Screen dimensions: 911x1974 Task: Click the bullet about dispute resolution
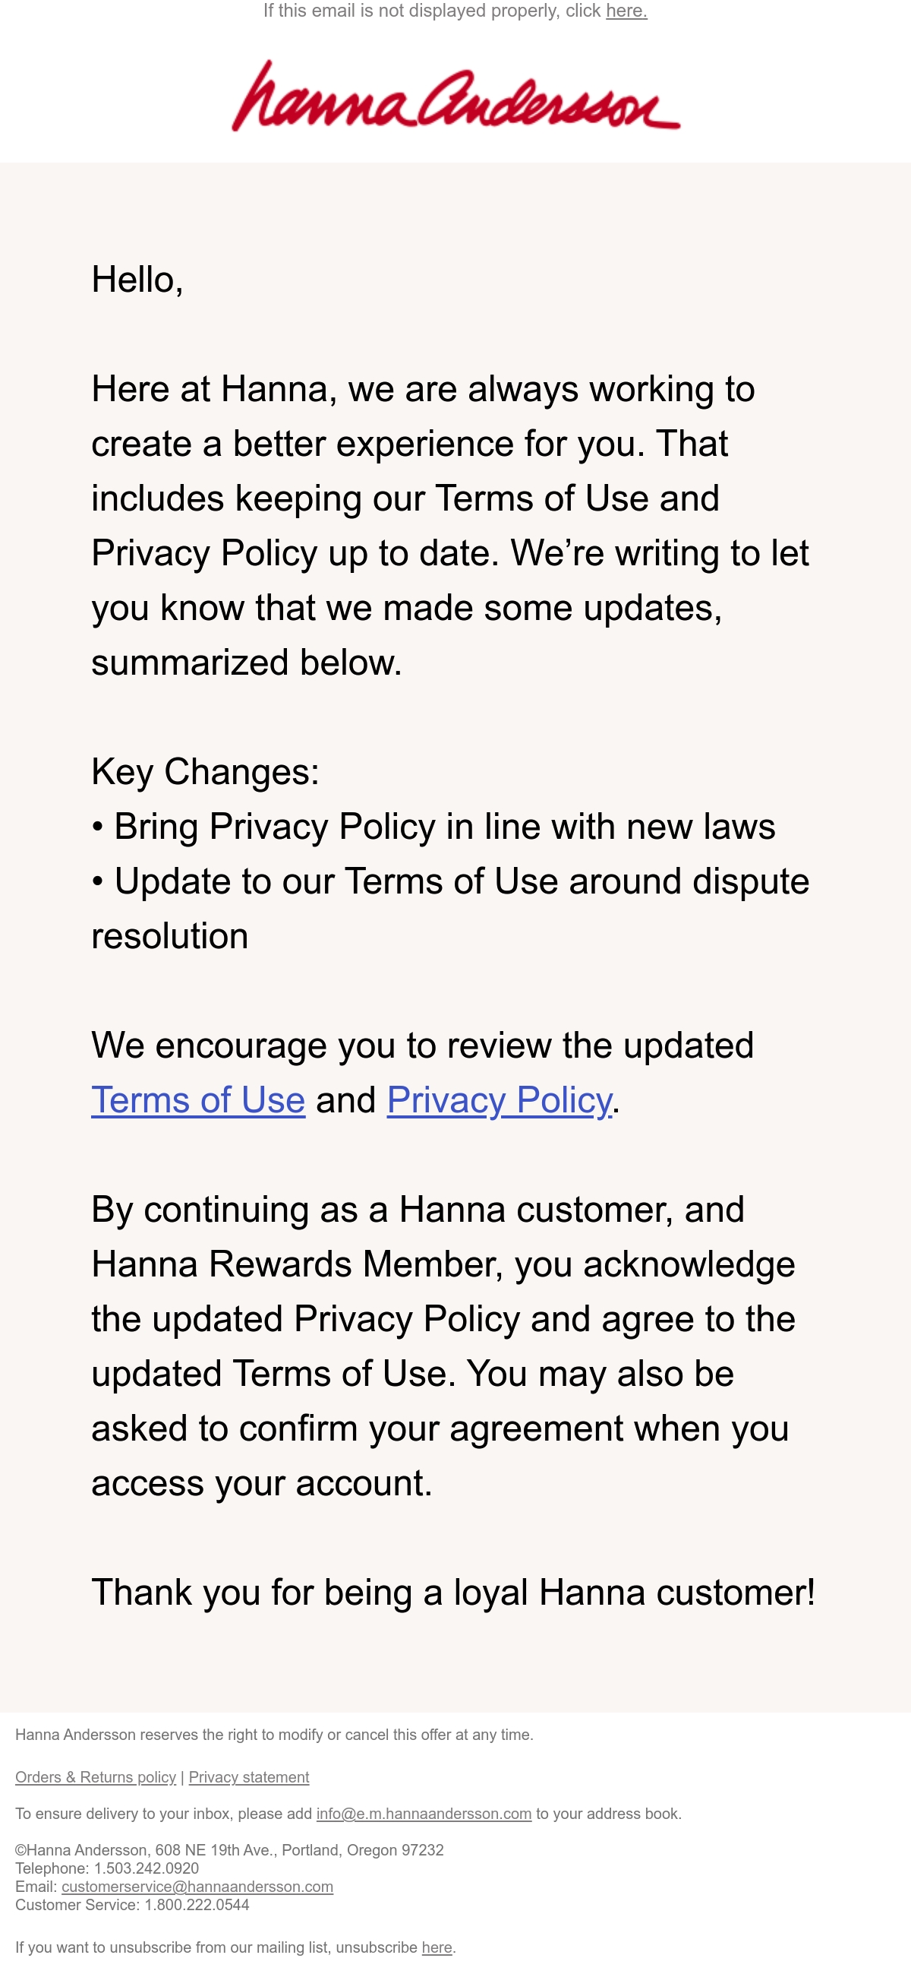450,908
